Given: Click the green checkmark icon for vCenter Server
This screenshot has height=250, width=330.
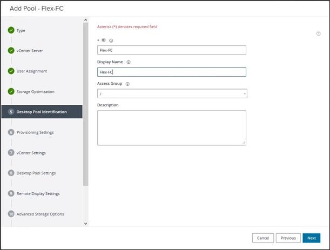Looking at the screenshot, I should pyautogui.click(x=11, y=51).
